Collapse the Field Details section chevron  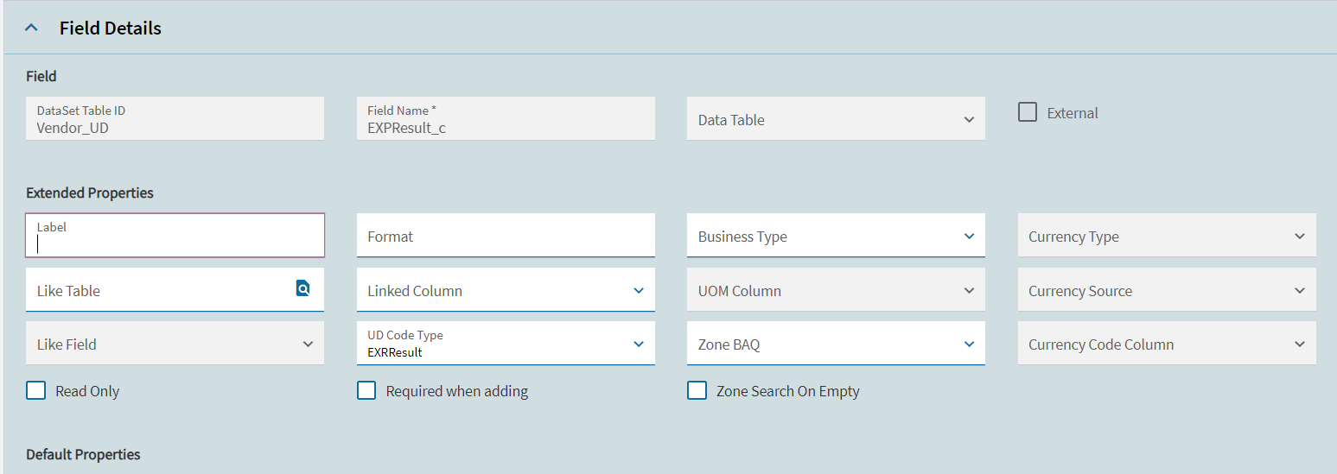click(32, 28)
